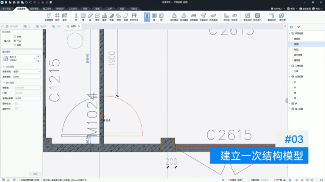Collapse the 平面视图 tree node
This screenshot has width=325, height=182.
289,33
